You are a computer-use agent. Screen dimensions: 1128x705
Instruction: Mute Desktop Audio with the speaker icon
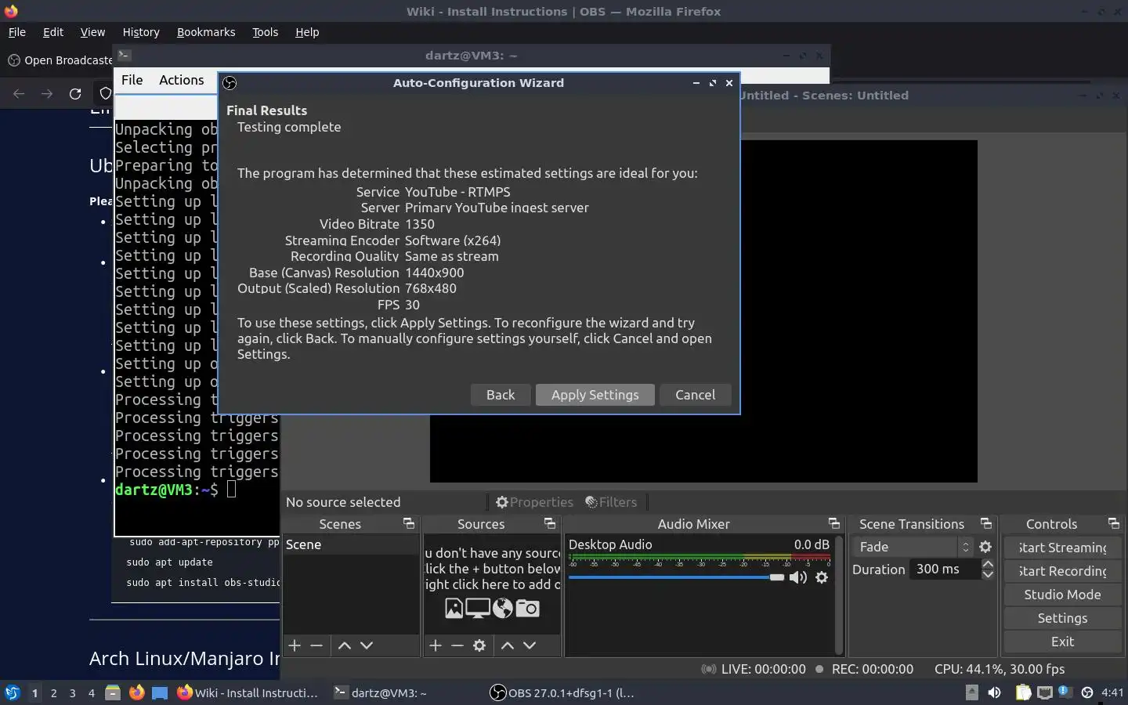tap(798, 577)
